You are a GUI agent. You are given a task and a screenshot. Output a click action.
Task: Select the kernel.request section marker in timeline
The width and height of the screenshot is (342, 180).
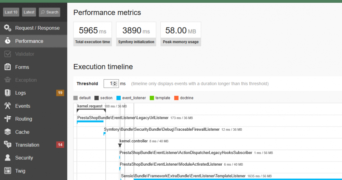click(91, 110)
